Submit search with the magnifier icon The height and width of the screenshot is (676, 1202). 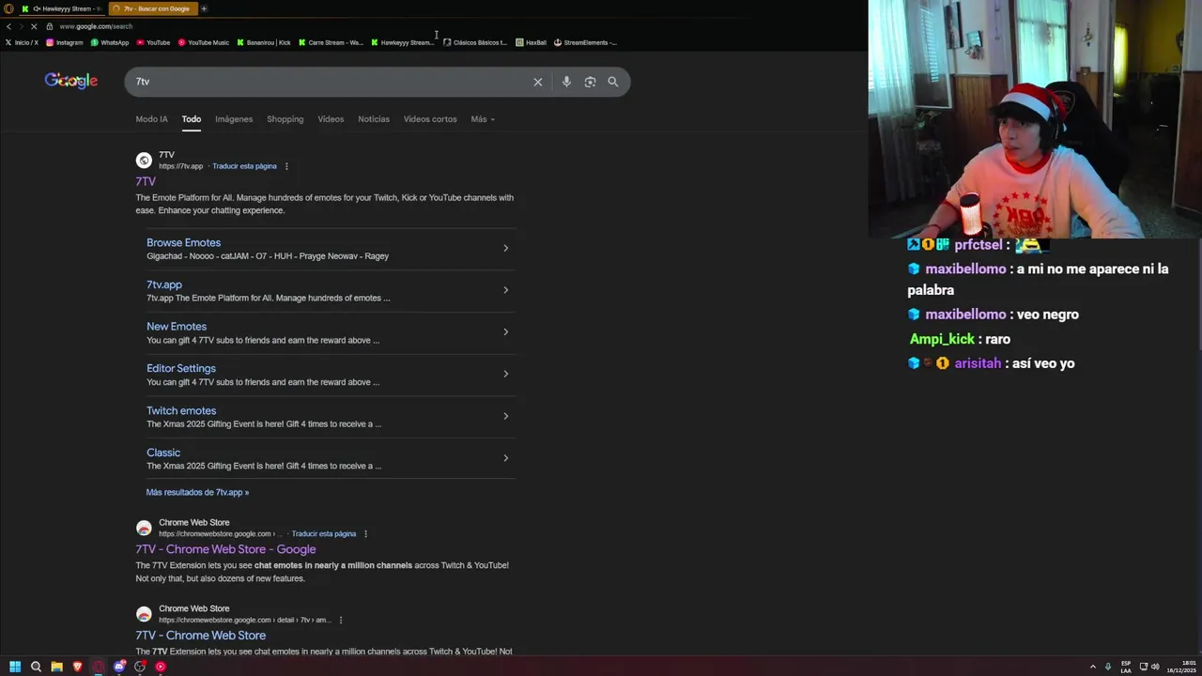point(613,82)
